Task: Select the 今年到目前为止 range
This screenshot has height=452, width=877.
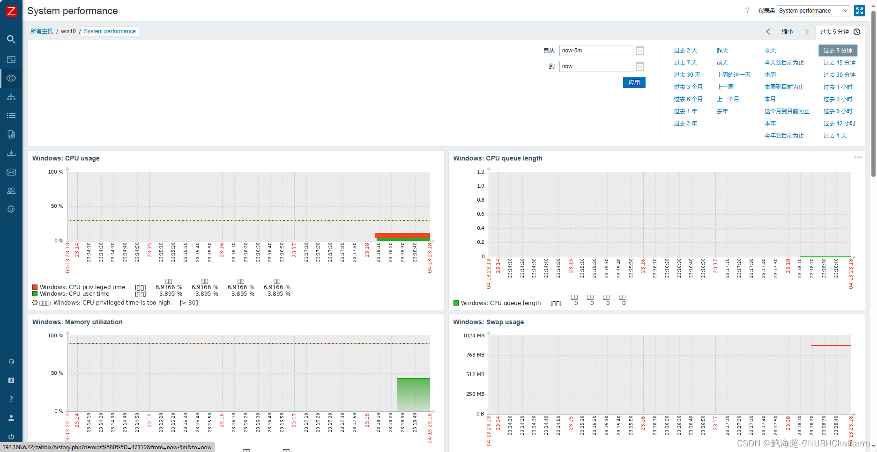Action: (784, 136)
